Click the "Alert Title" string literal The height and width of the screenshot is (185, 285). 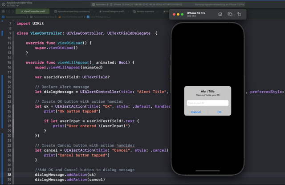[x=151, y=92]
